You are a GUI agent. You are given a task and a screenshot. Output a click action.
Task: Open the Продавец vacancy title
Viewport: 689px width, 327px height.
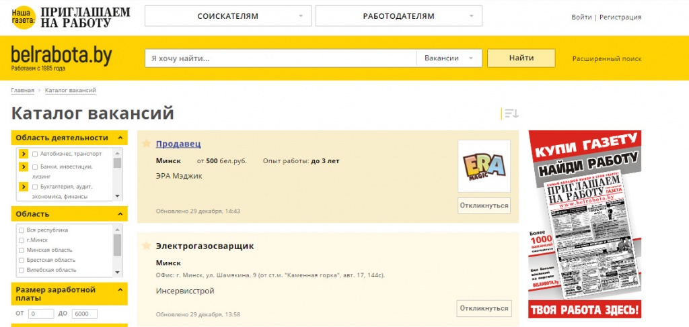[x=178, y=144]
